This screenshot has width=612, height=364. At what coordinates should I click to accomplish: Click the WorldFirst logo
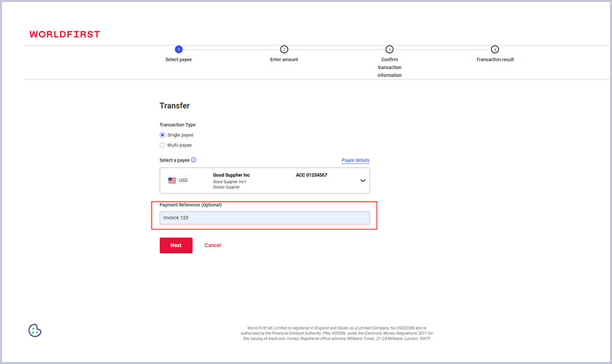[65, 34]
